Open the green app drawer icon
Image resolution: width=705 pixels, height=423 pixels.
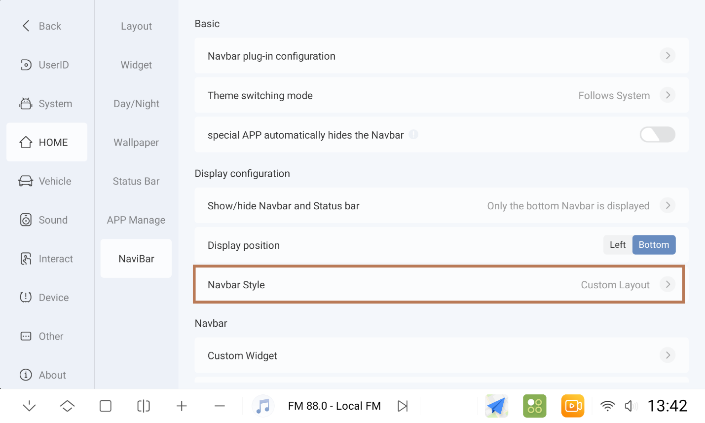click(535, 406)
